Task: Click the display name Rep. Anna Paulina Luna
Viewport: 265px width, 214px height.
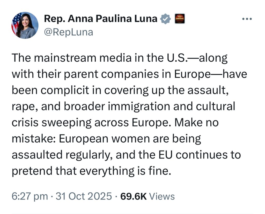Action: pyautogui.click(x=101, y=19)
